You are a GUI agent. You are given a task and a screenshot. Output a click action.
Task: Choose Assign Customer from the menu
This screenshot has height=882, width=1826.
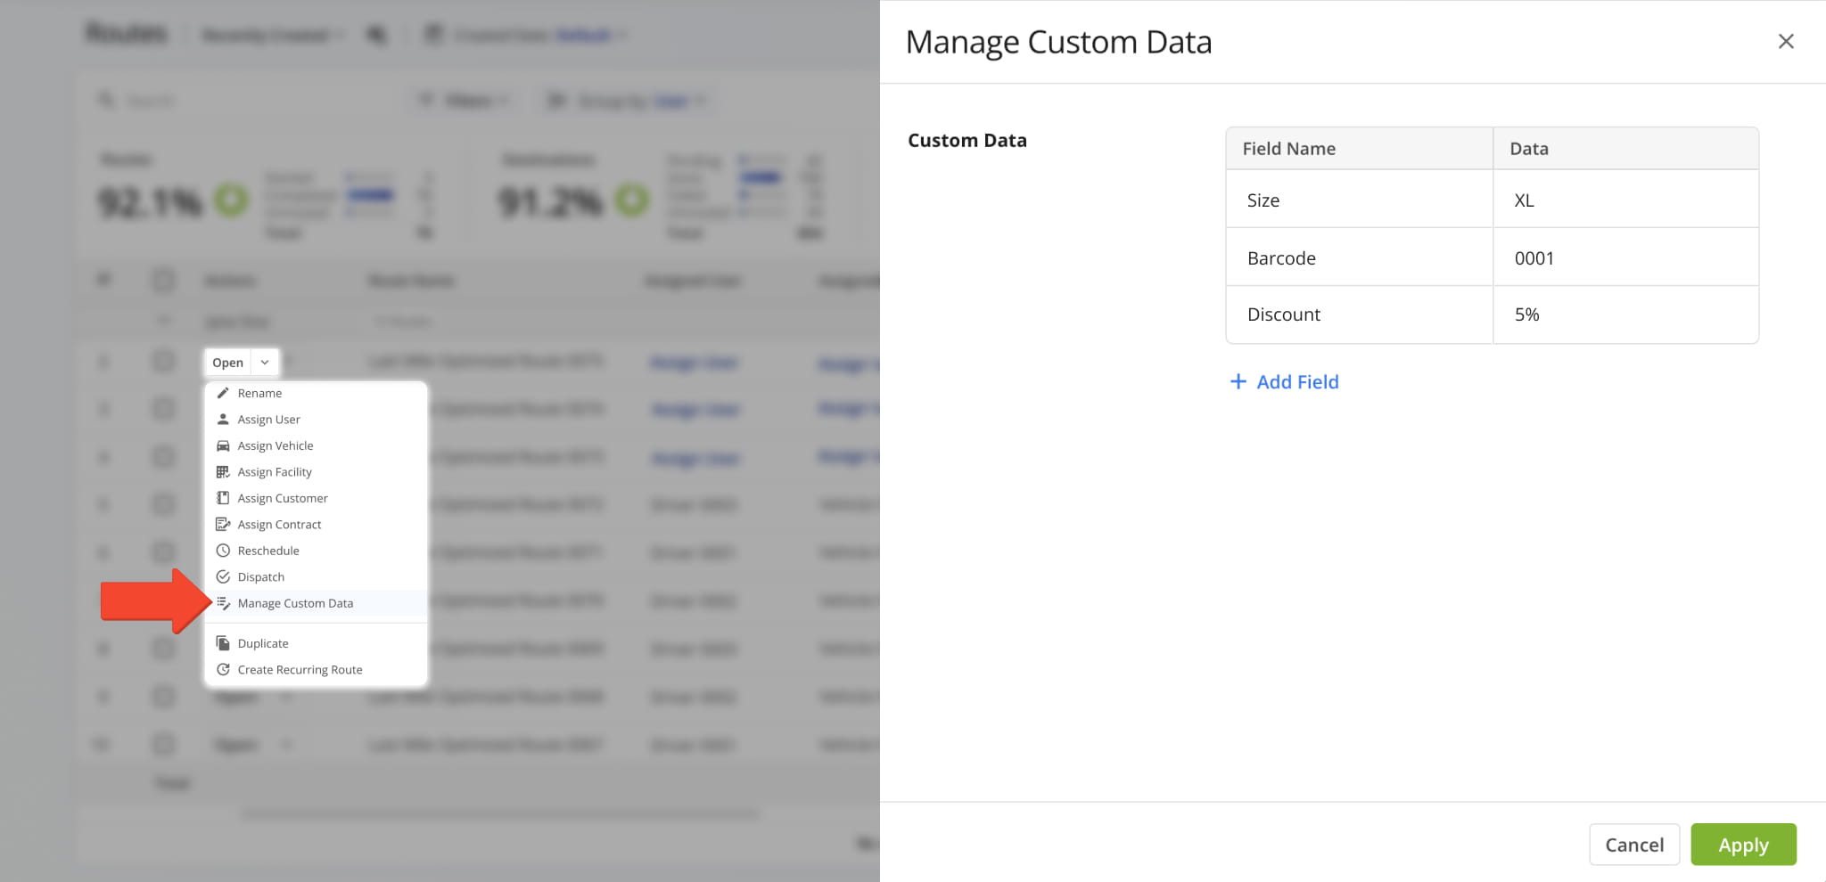282,498
